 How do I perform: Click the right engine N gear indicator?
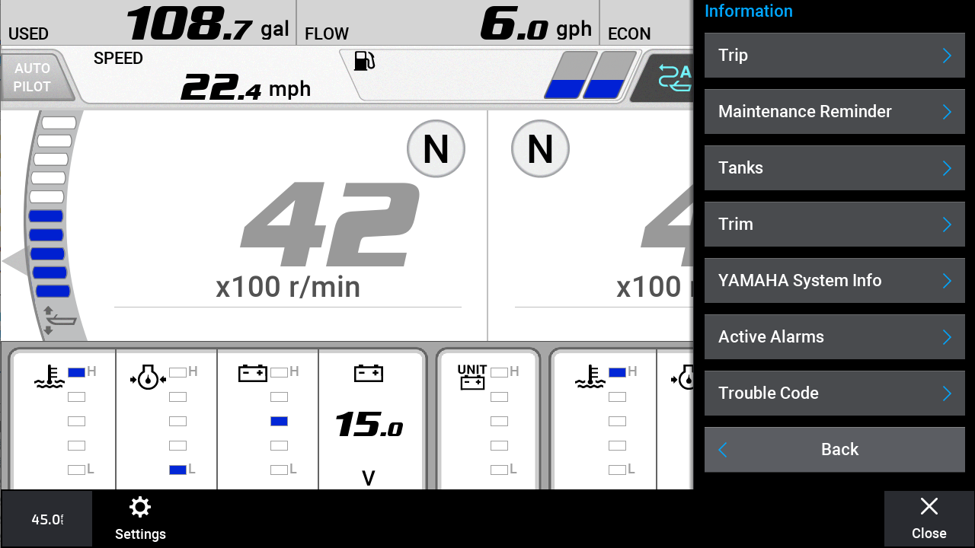coord(540,148)
